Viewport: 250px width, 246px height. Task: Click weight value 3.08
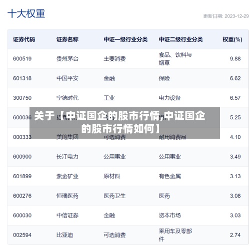(235, 196)
